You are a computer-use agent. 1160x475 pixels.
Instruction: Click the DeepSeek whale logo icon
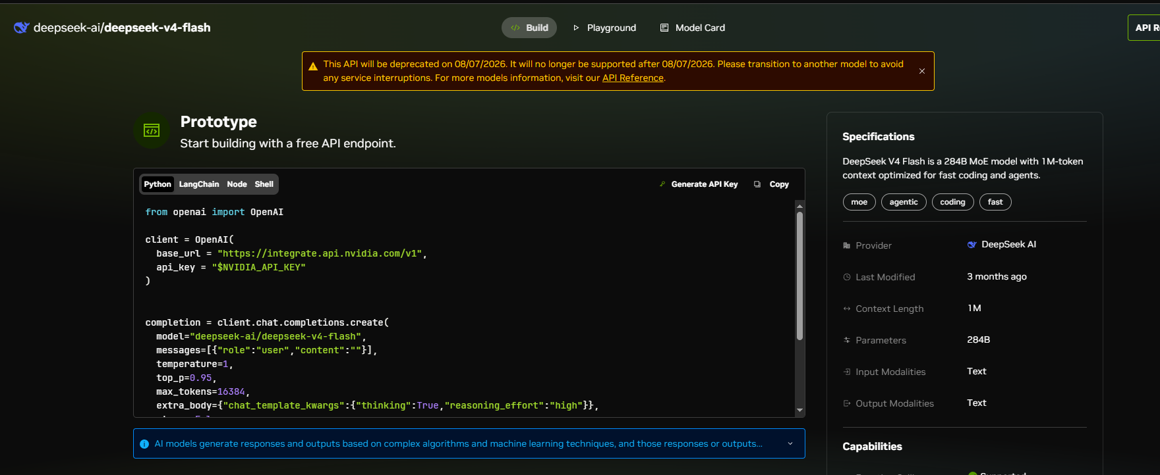point(22,28)
